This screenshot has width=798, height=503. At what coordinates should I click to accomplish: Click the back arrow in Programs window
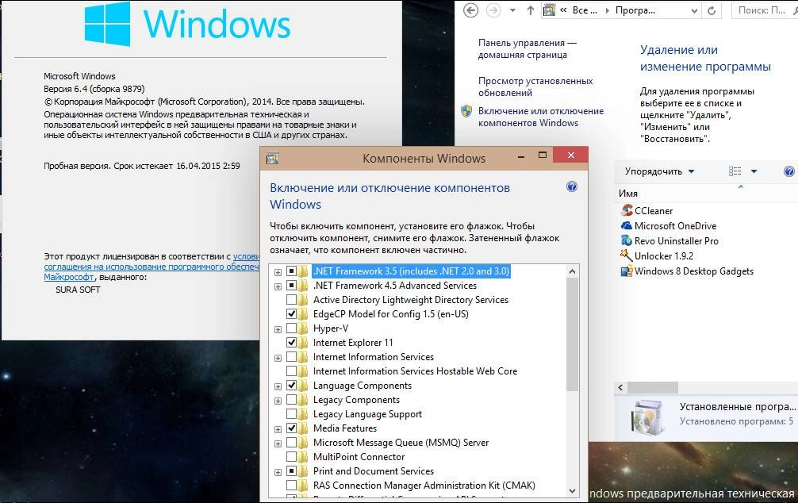pos(471,10)
